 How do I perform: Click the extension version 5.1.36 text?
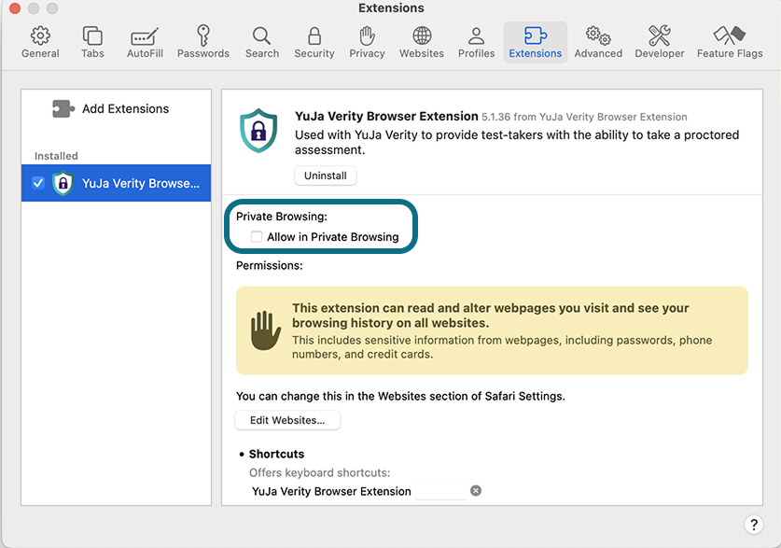tap(495, 117)
